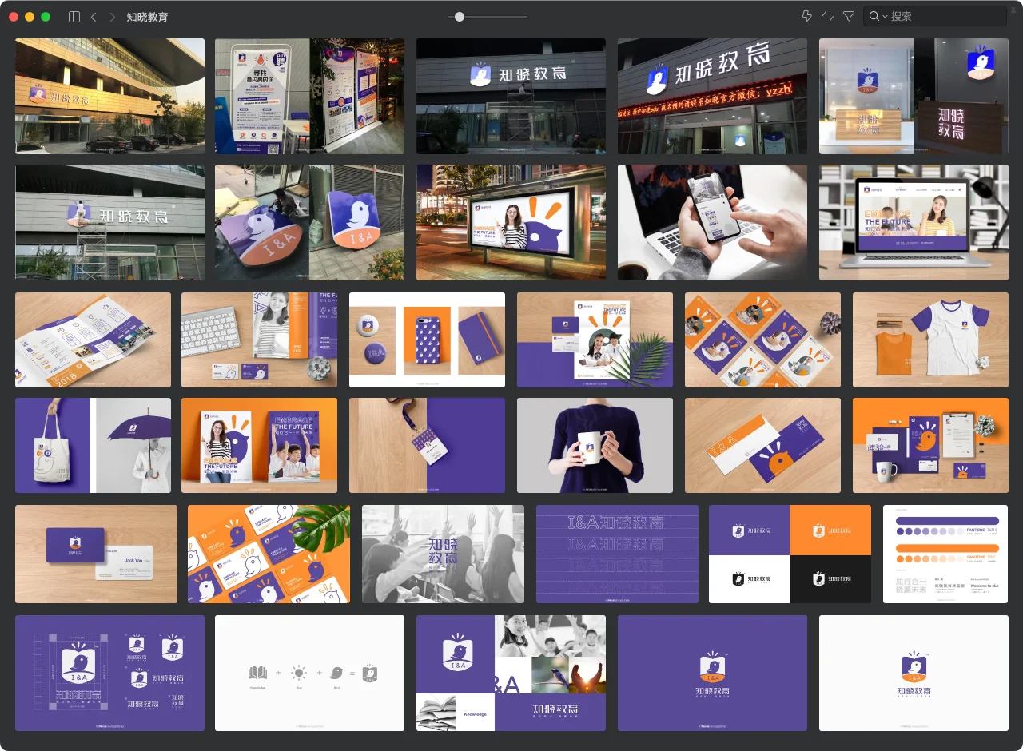Open the purple umbrella and tote bag thumbnail
Screen dimensions: 1023x751
tap(93, 445)
